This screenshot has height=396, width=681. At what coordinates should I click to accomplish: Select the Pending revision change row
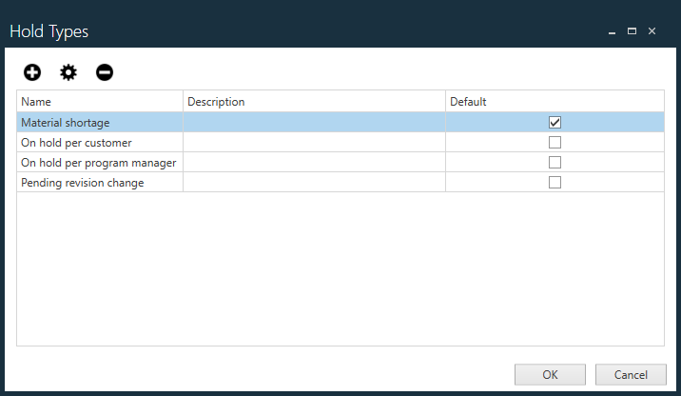(83, 183)
